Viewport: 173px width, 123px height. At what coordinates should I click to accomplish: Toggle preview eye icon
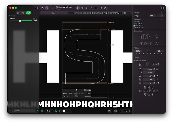[42, 111]
